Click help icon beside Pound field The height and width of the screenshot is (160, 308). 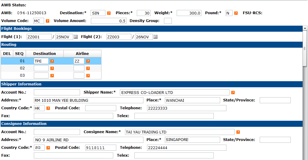(236, 13)
